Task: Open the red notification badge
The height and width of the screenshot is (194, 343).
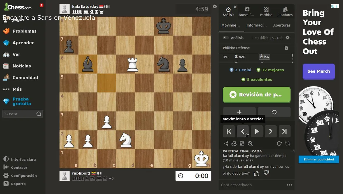Action: click(x=41, y=5)
